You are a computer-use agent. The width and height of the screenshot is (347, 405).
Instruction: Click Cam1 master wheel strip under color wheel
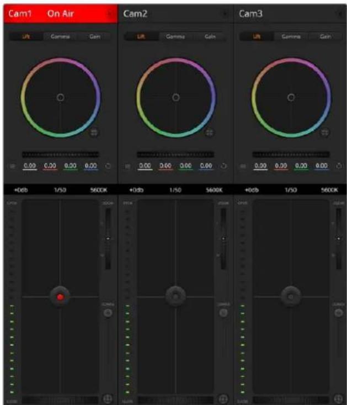tap(60, 154)
